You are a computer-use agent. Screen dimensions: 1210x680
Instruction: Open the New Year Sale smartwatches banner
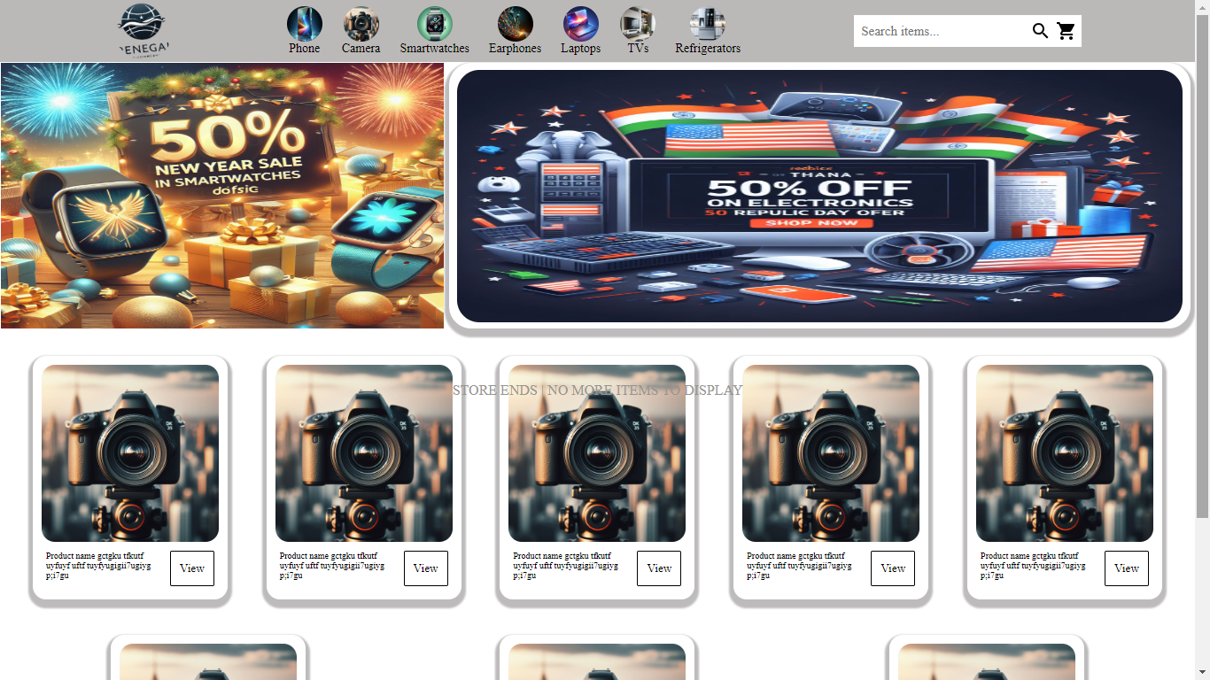222,196
